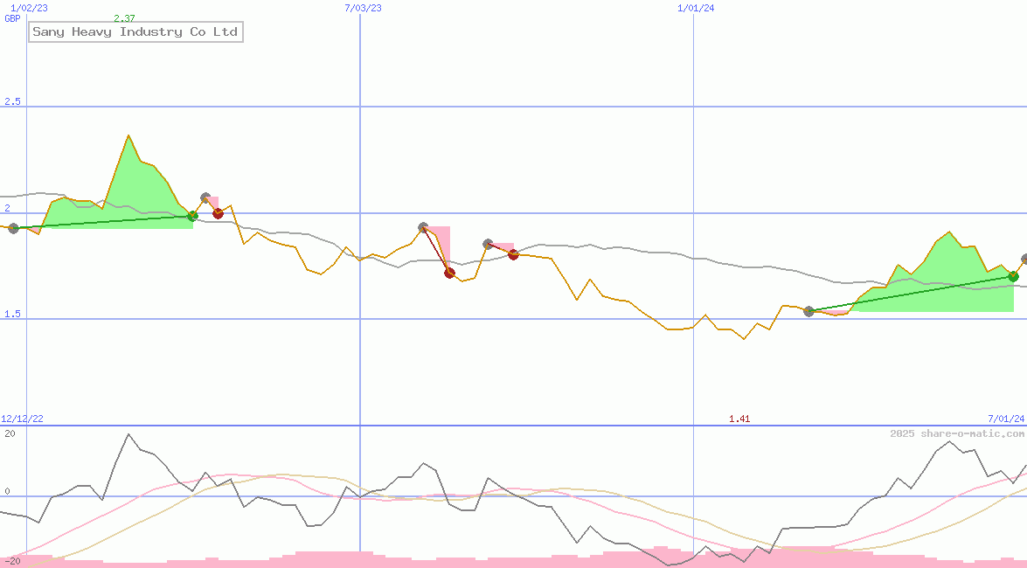Select green marker ending the first green trend line

pos(192,216)
